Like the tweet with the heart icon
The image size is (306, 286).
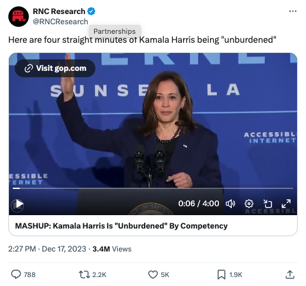(153, 275)
